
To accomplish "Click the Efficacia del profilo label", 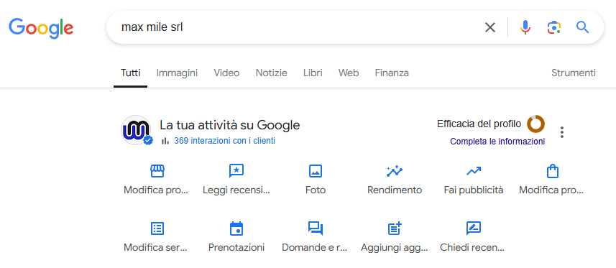I will (x=479, y=124).
